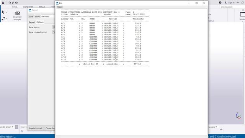245x138 pixels.
Task: Expand the selection arrow dropdown
Action: (6, 12)
